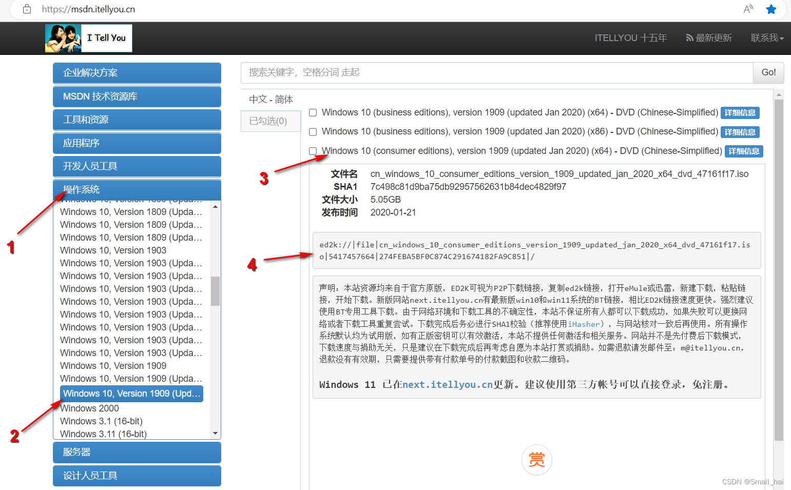
Task: Click the browser favorites star icon
Action: 771,9
